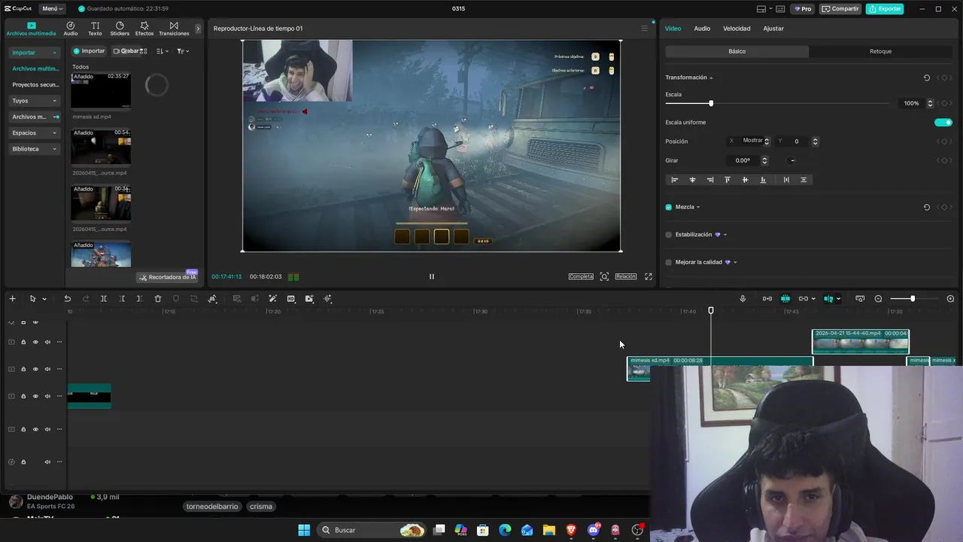Image resolution: width=963 pixels, height=542 pixels.
Task: Click the green Importar button
Action: click(90, 51)
